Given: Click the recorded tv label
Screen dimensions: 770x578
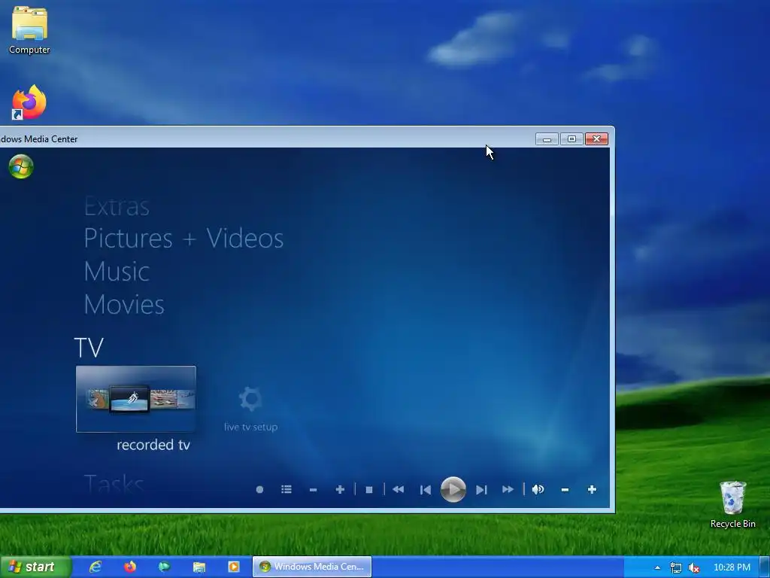Looking at the screenshot, I should click(153, 445).
